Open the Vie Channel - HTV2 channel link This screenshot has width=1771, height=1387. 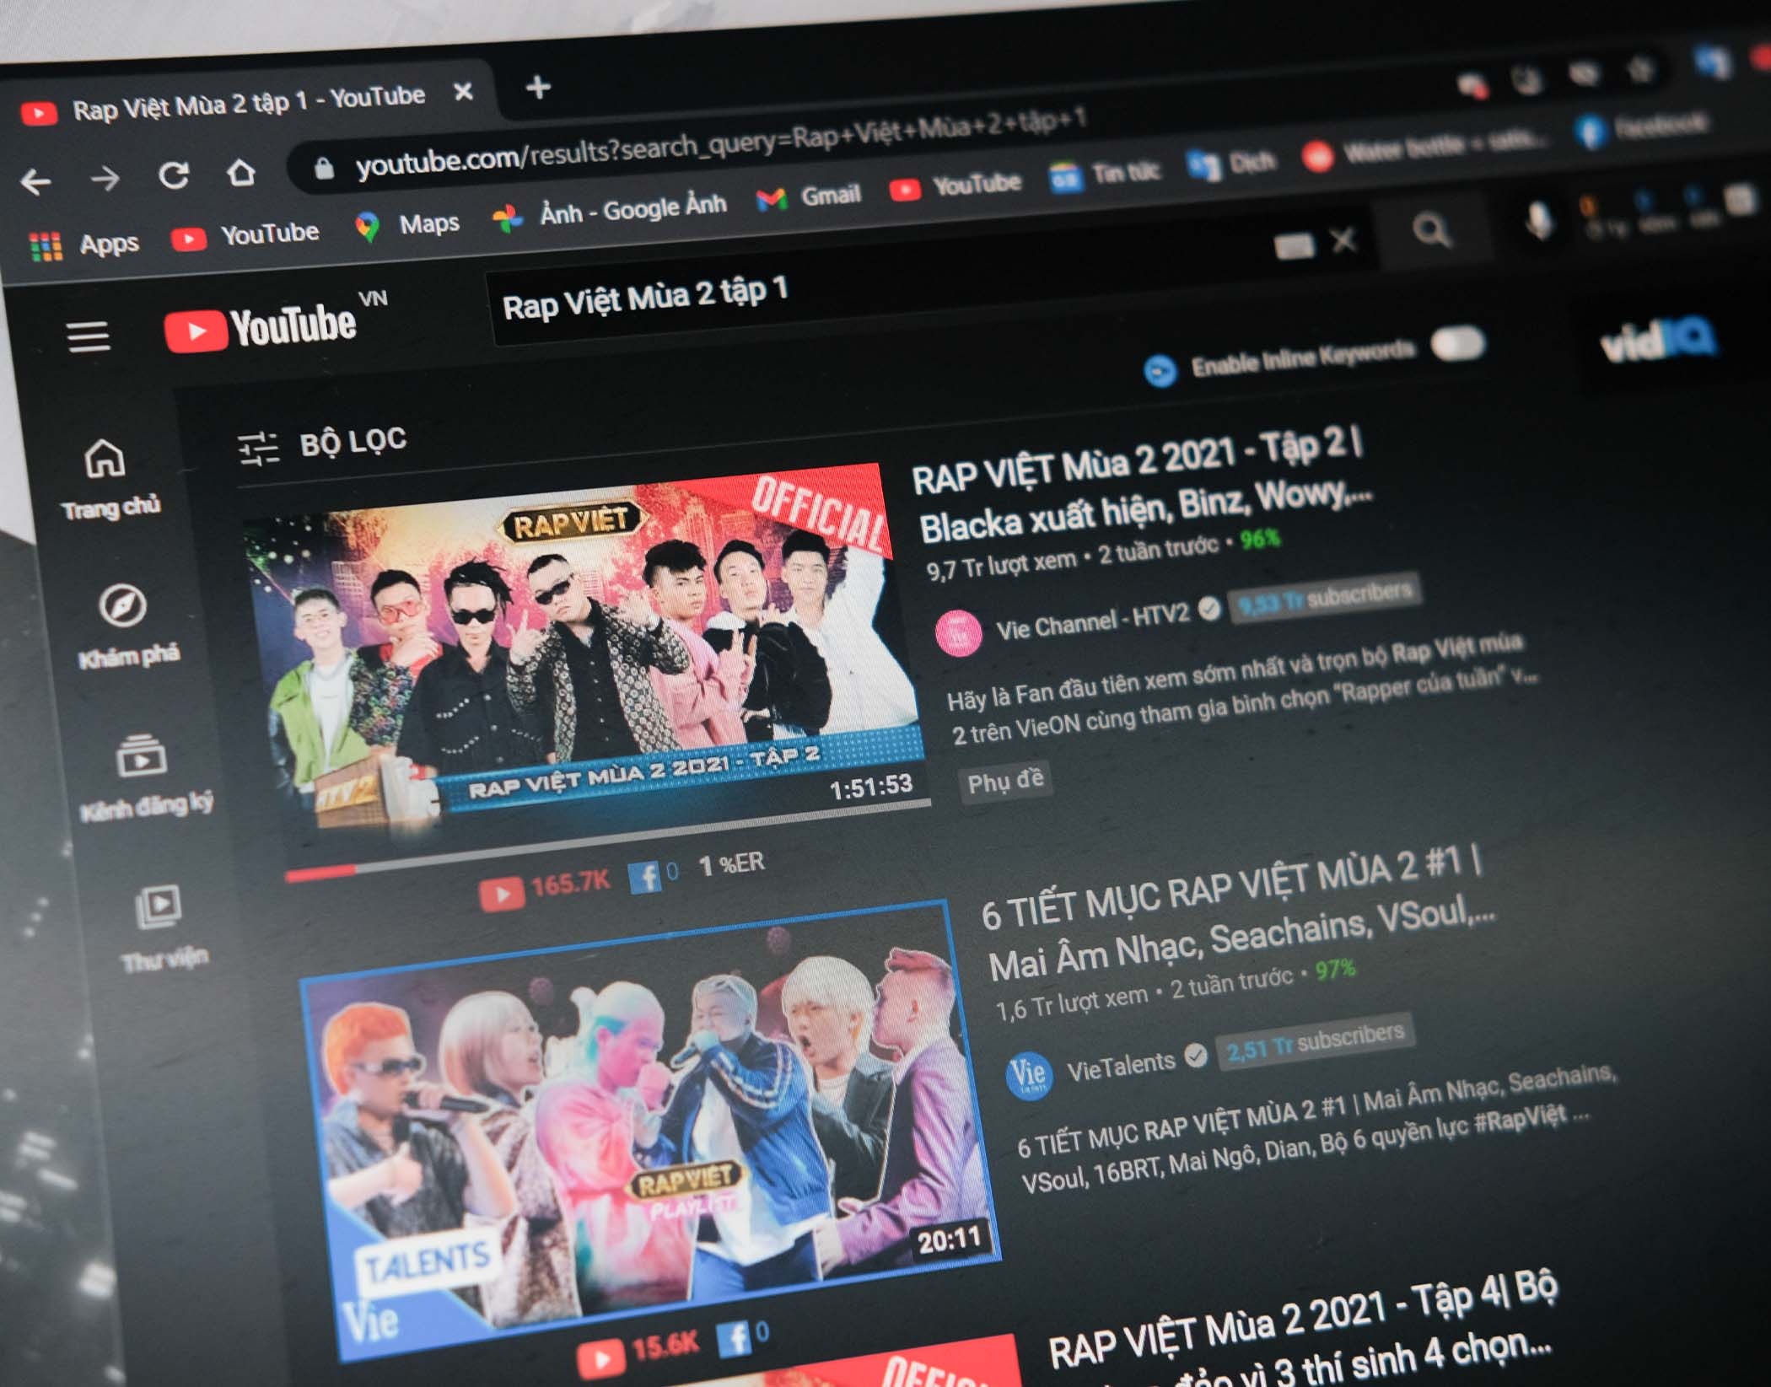1088,627
